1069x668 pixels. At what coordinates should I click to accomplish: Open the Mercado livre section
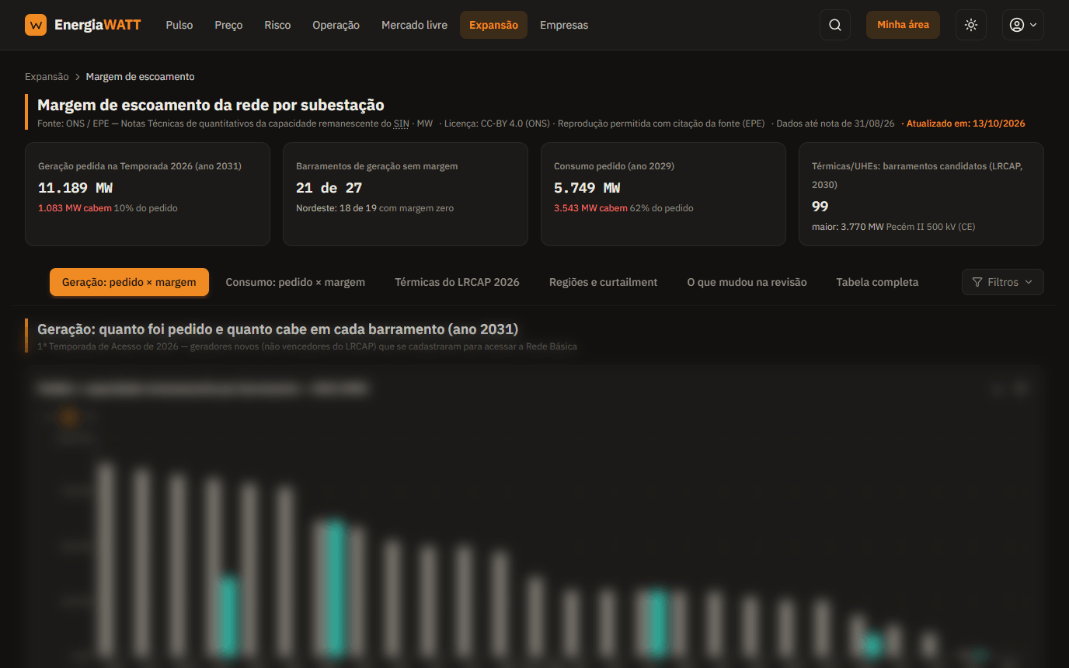click(x=414, y=25)
